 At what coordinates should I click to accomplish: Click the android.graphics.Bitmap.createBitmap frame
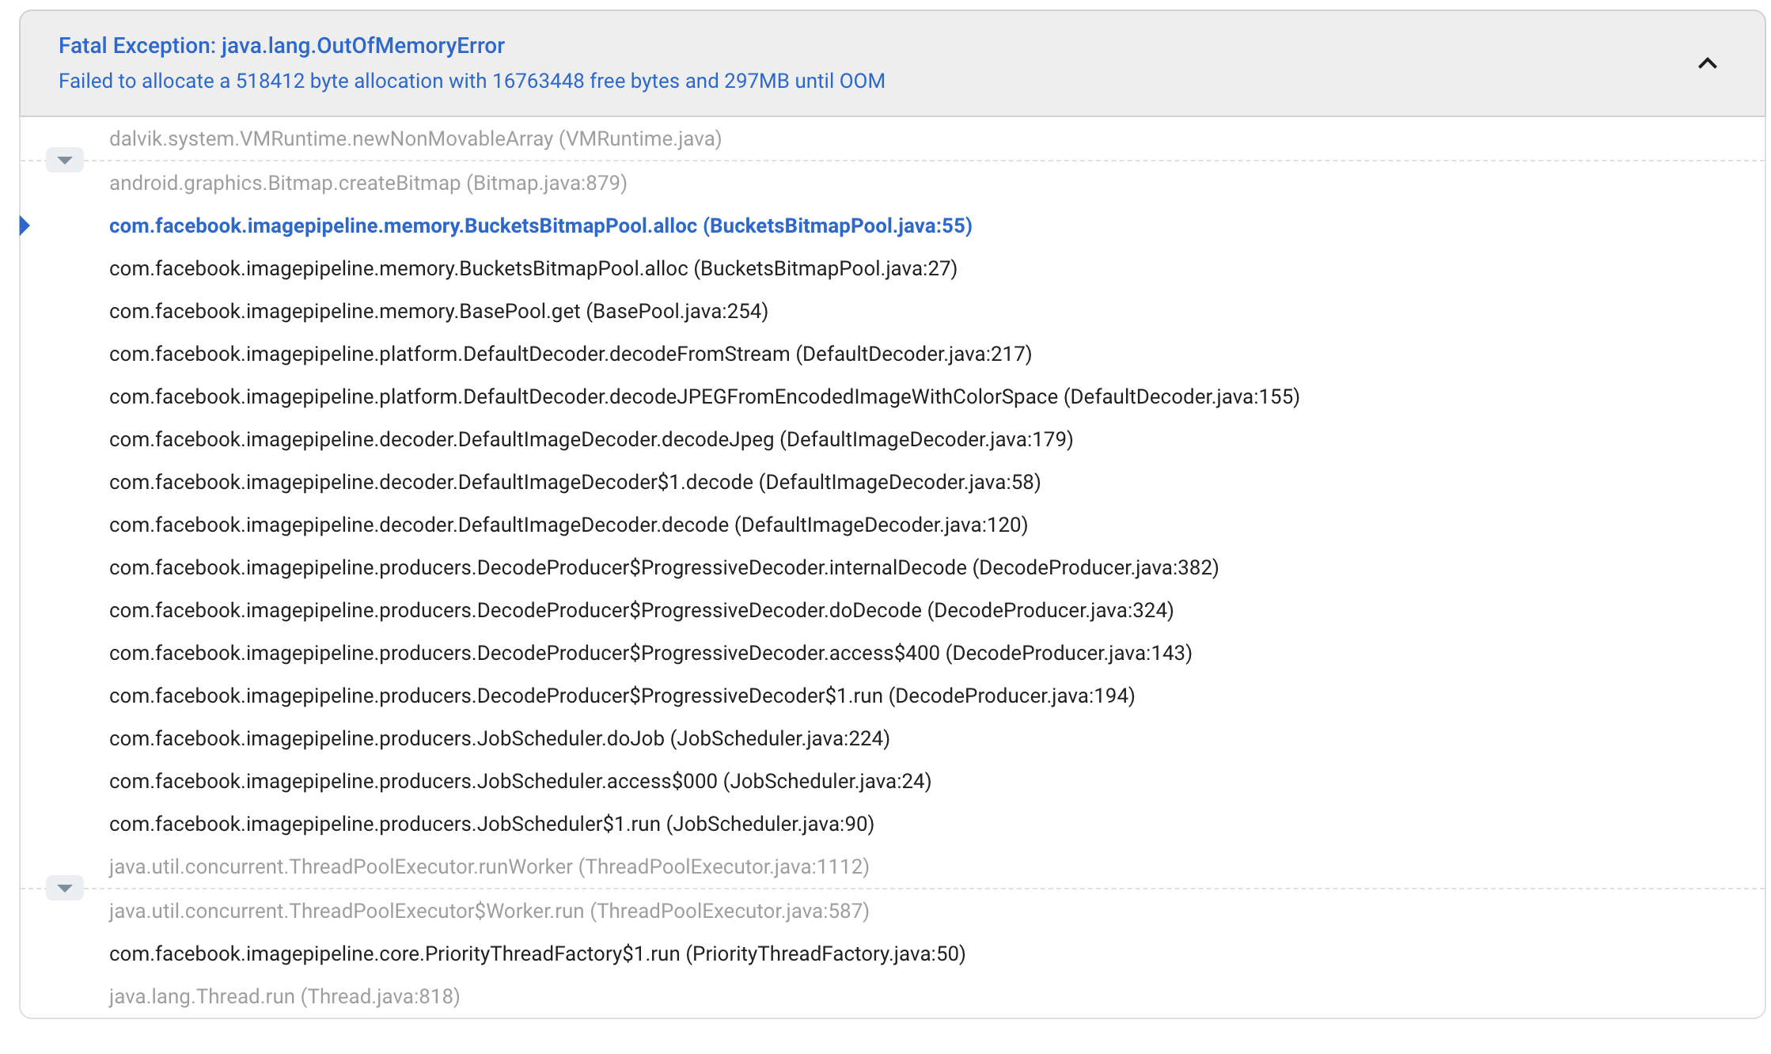click(x=367, y=183)
